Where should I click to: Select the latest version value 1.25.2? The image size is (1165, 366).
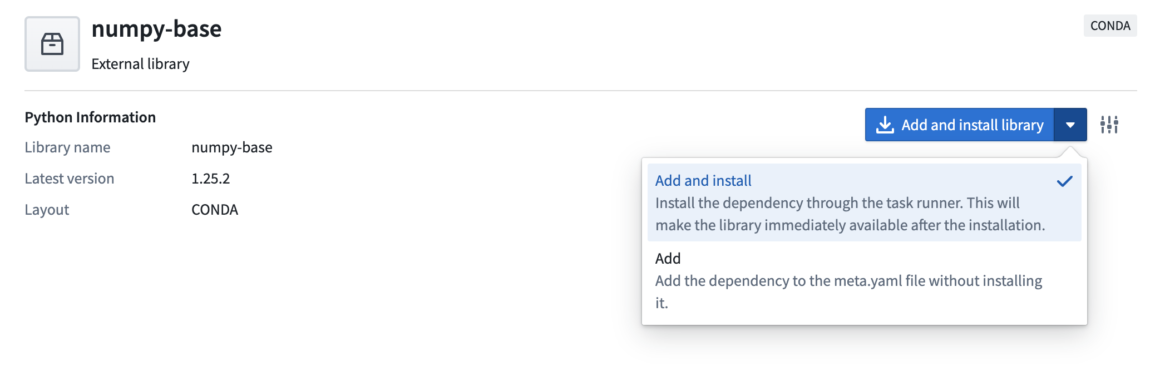(210, 179)
